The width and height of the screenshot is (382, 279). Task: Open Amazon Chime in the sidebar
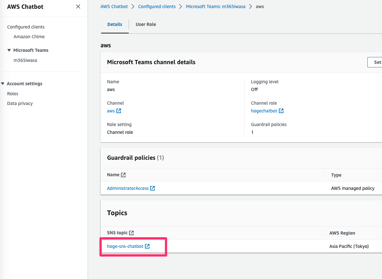(29, 37)
